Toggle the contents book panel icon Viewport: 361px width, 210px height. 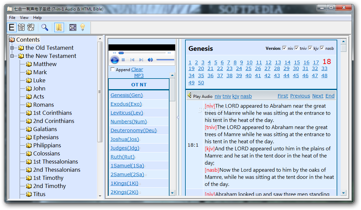(x=59, y=27)
